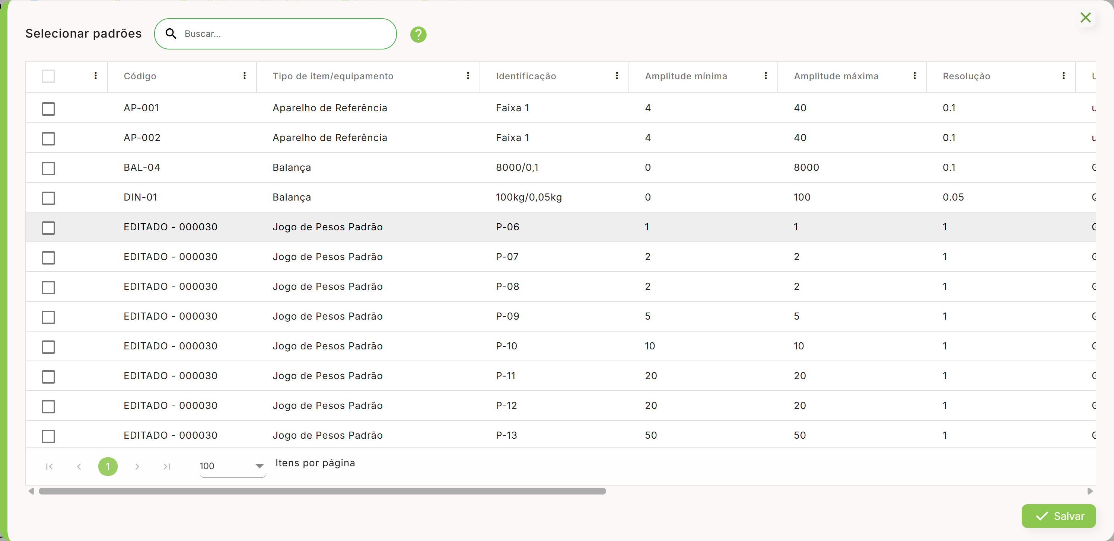Click the AP-002 code cell
The height and width of the screenshot is (541, 1114).
click(x=142, y=138)
